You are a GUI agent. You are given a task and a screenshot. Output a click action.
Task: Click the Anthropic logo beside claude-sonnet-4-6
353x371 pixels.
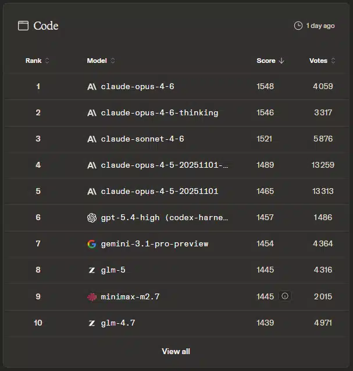tap(91, 139)
